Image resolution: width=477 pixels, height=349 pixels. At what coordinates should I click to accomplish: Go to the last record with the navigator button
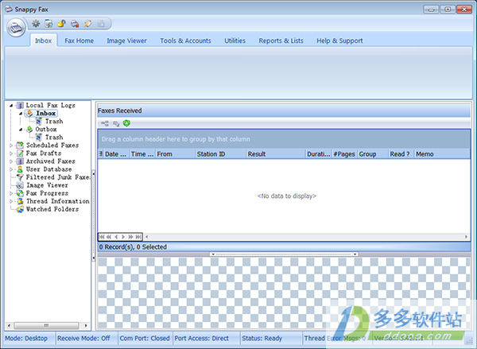coord(138,237)
